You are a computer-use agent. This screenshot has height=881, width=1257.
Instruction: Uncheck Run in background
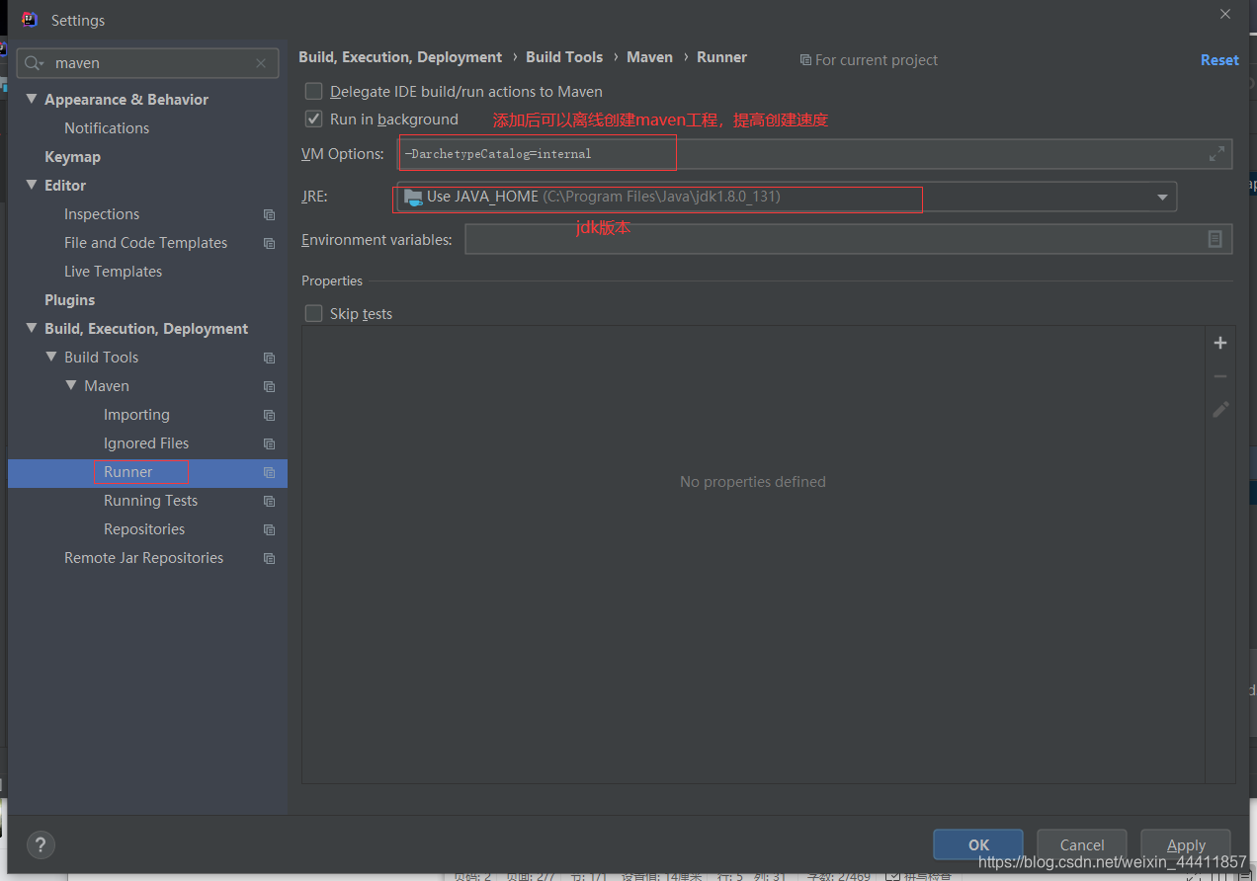313,119
